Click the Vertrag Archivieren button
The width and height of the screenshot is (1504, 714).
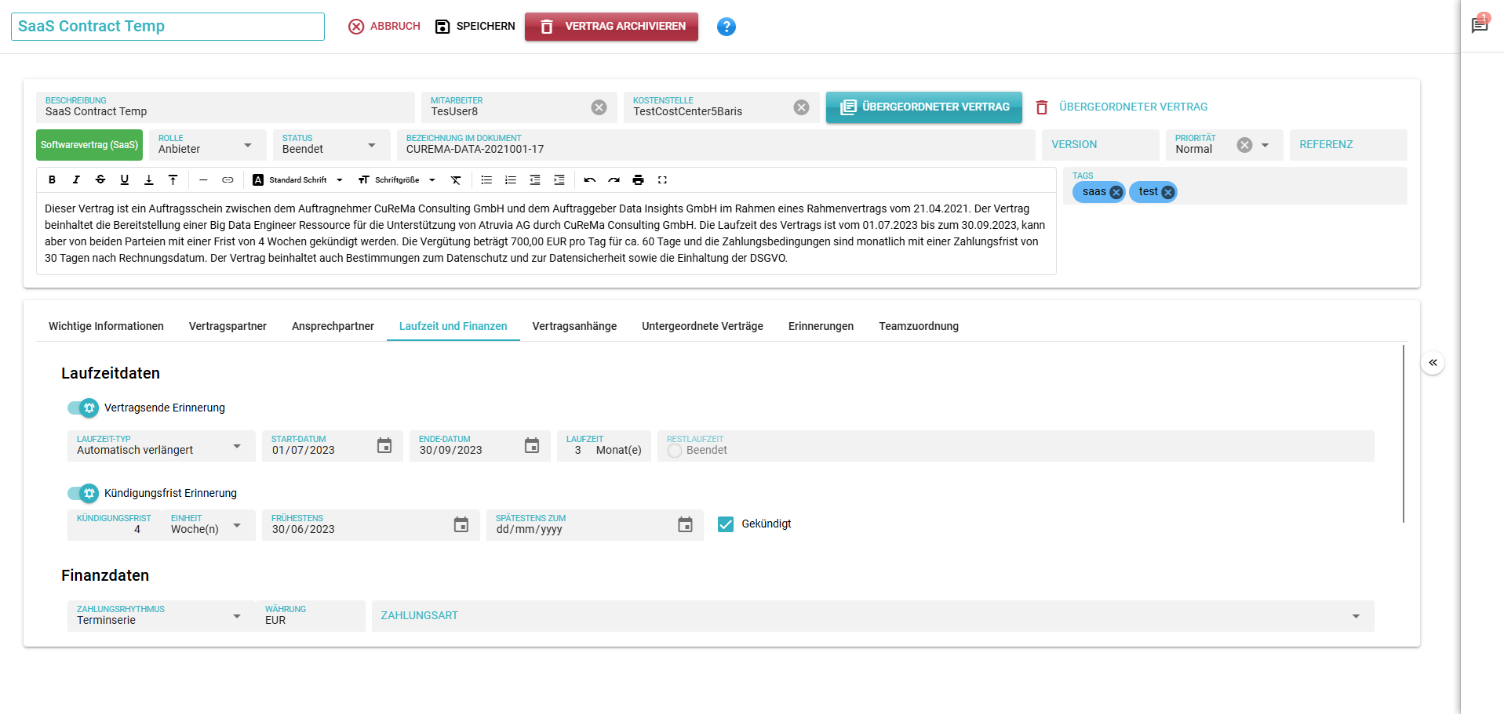[x=611, y=27]
